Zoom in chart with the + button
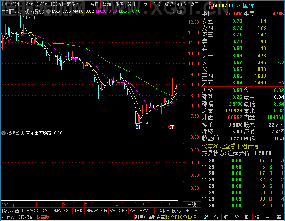 188,211
